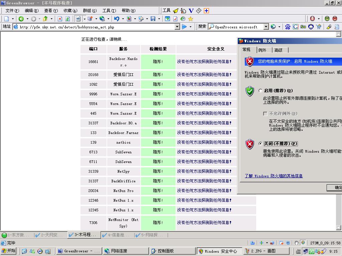This screenshot has height=256, width=342.
Task: Click the green So search icon
Action: pyautogui.click(x=303, y=27)
